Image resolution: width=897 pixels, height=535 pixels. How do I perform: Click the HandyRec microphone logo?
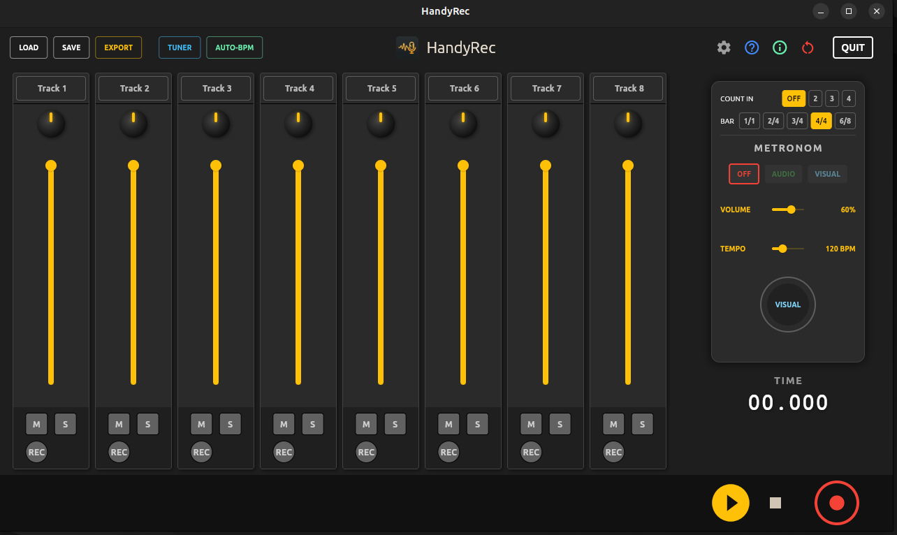pos(407,47)
